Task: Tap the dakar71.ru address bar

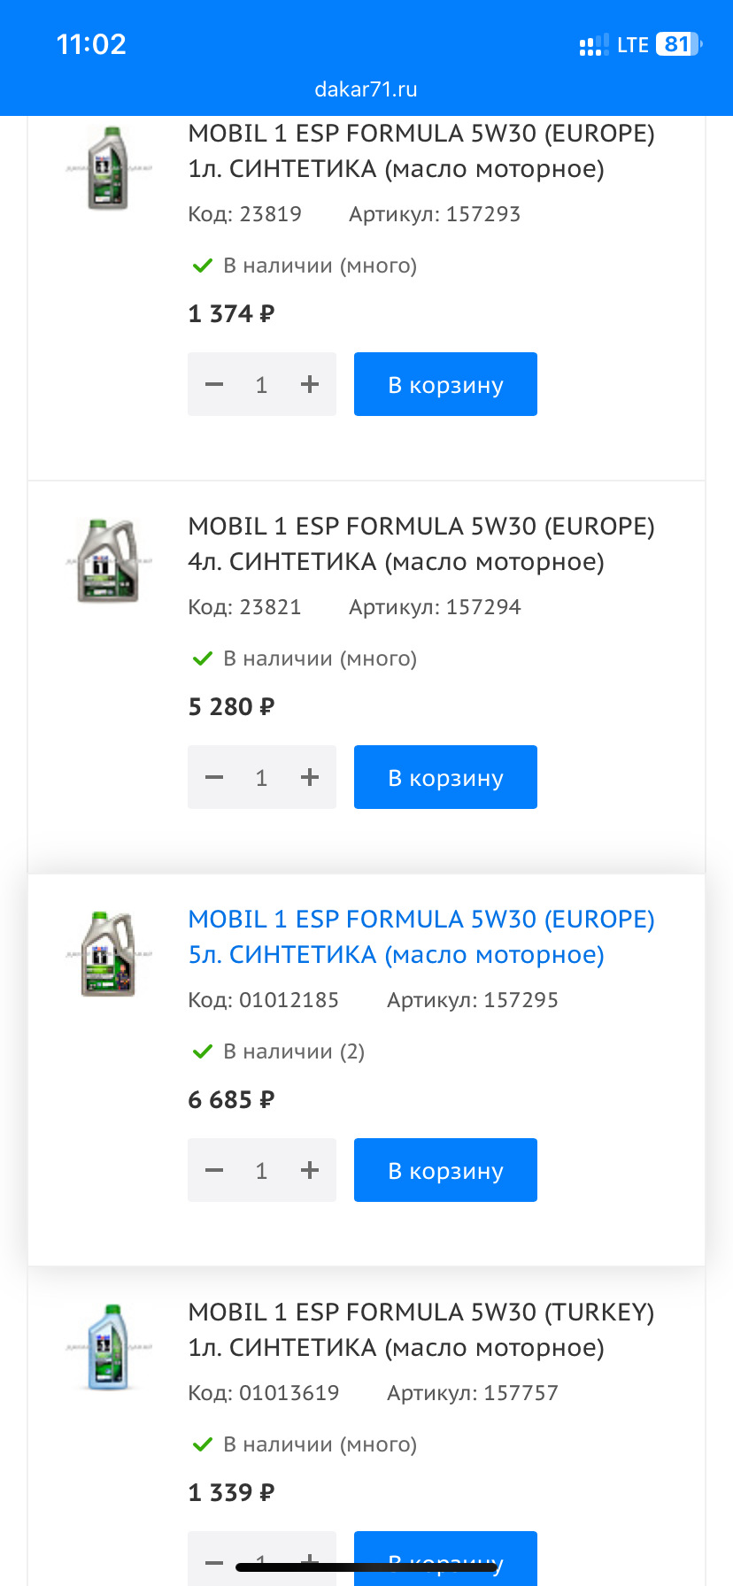Action: [366, 89]
